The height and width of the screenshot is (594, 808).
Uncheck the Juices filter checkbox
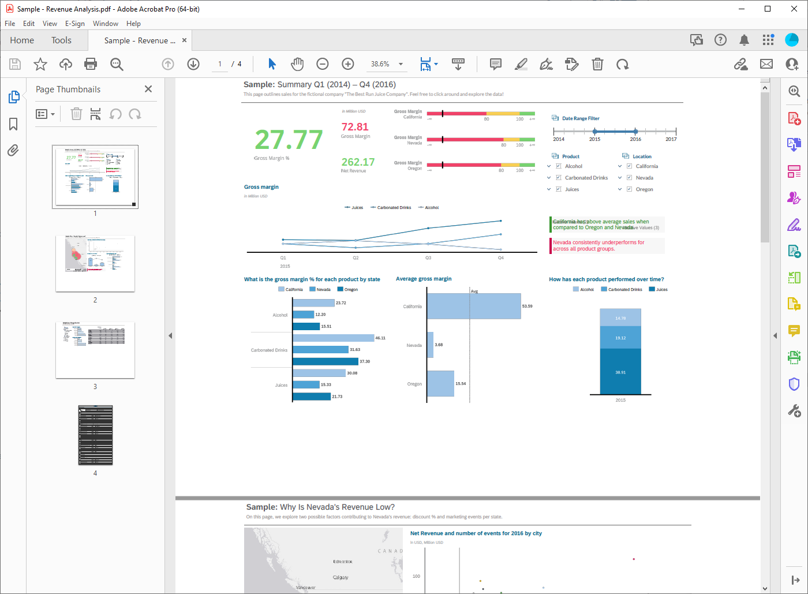[x=558, y=189]
